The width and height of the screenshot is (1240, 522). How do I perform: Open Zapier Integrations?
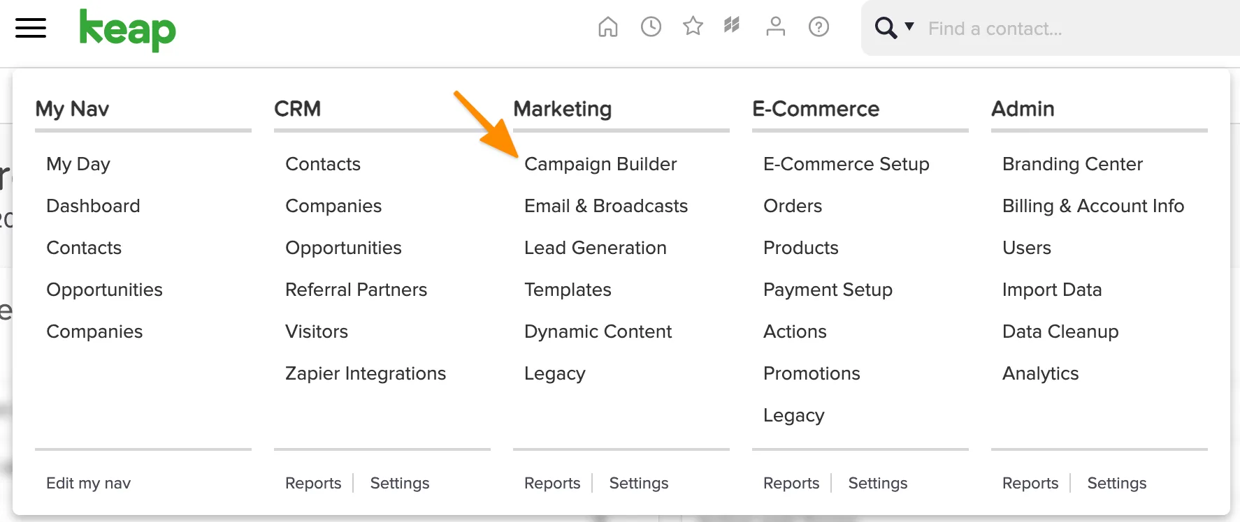(x=366, y=374)
